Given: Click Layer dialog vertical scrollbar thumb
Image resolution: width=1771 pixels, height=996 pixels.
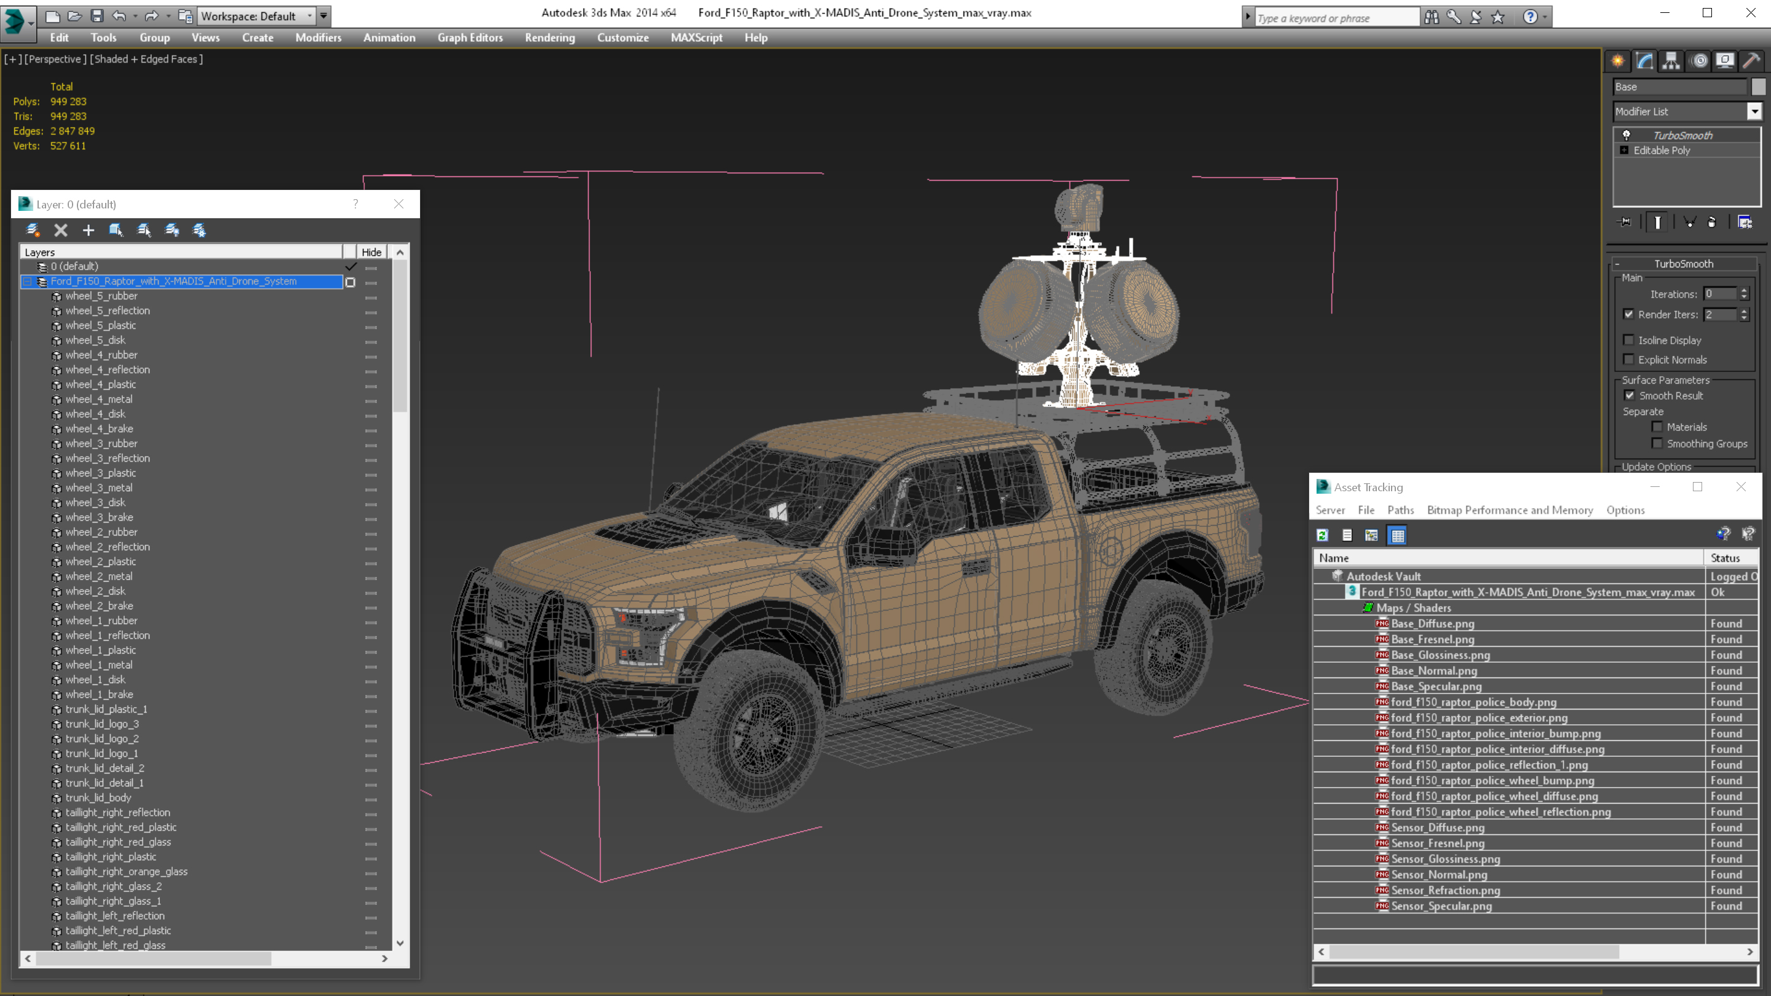Looking at the screenshot, I should pos(400,338).
